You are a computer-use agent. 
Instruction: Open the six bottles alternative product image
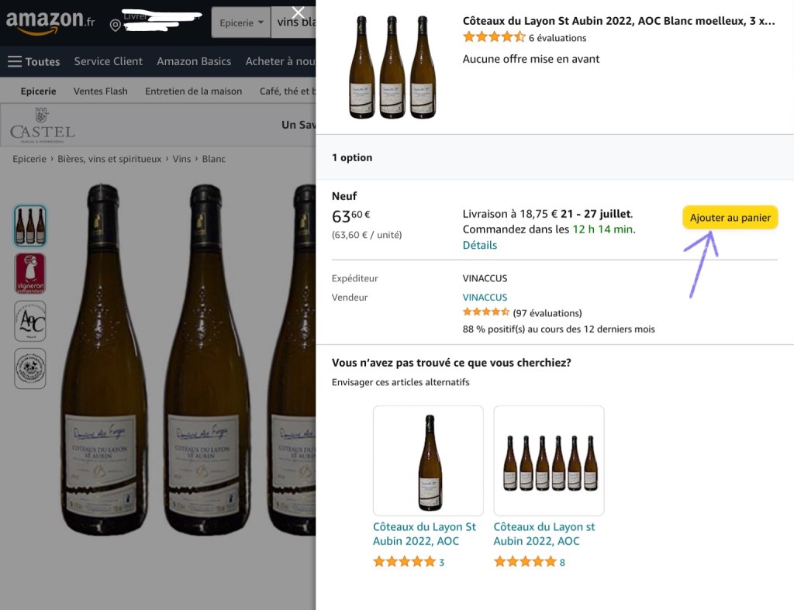tap(549, 461)
